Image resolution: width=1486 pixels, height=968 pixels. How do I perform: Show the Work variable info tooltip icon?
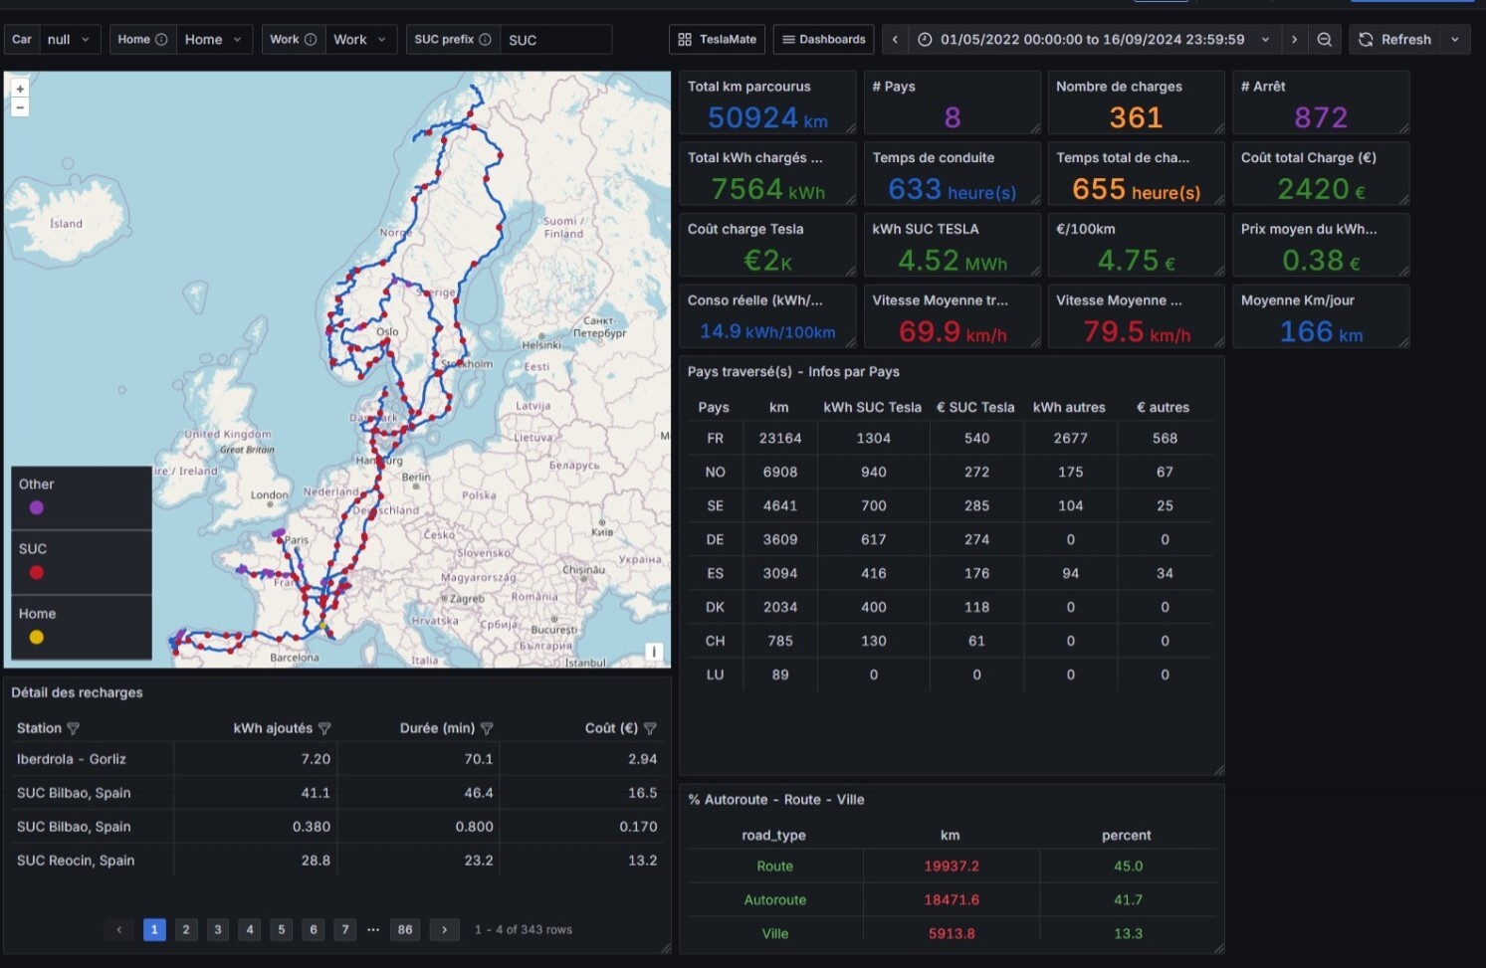tap(311, 40)
